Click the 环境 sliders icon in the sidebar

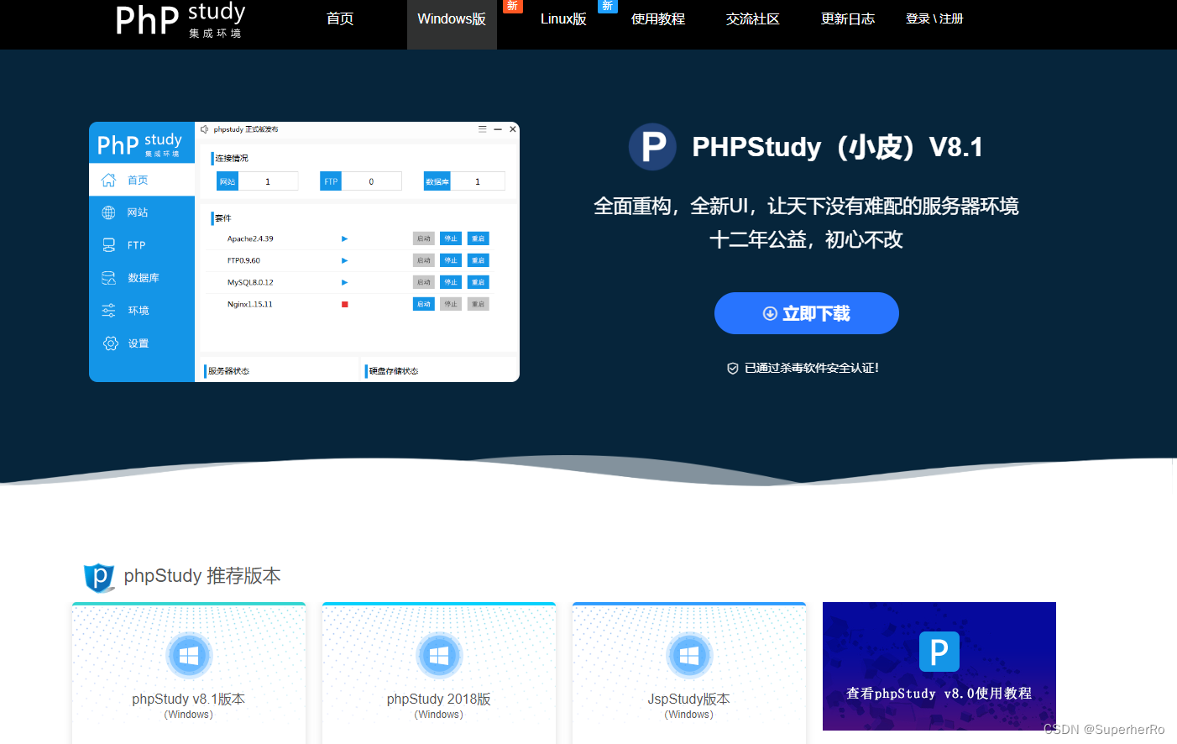coord(108,310)
